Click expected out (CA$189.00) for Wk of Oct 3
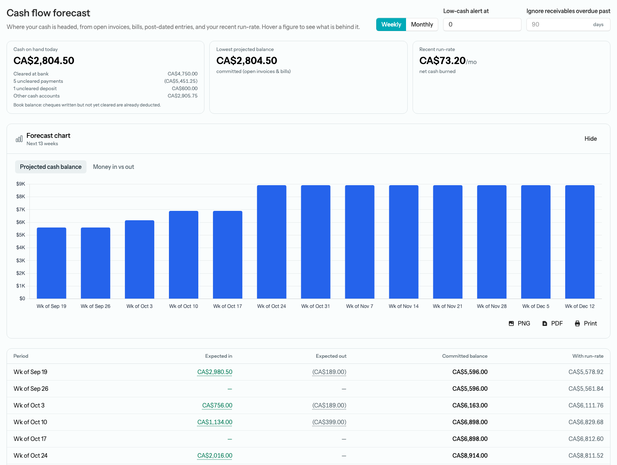 pyautogui.click(x=329, y=405)
